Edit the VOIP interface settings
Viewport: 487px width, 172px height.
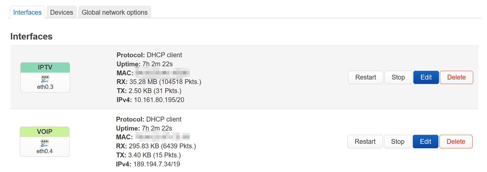click(425, 141)
